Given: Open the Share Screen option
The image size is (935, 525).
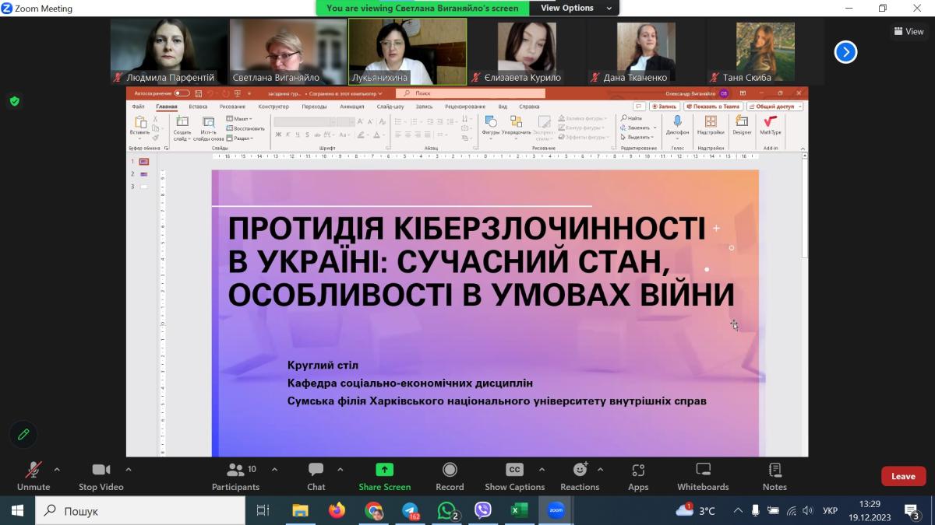Looking at the screenshot, I should [384, 476].
